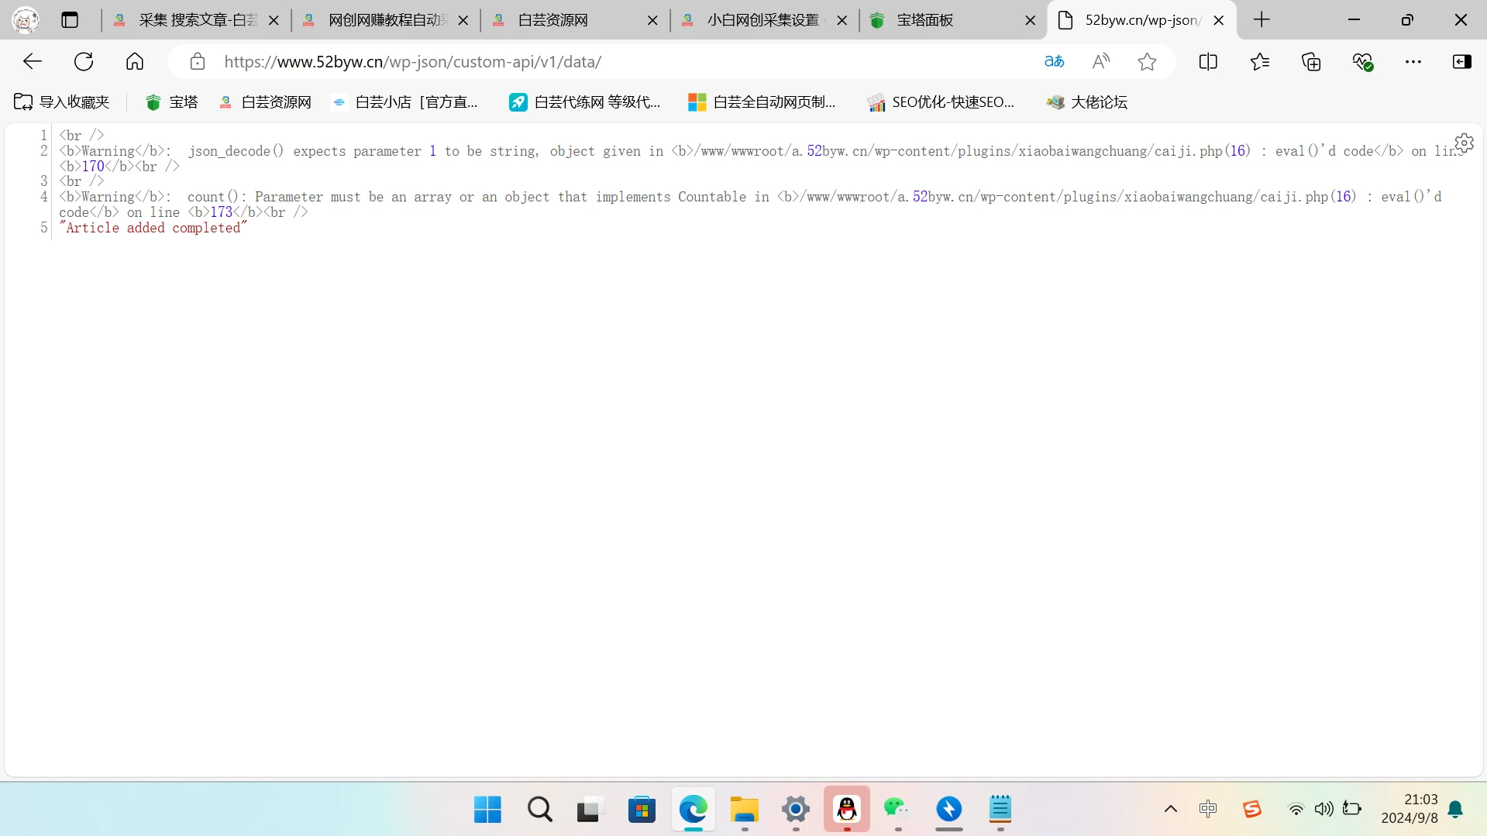The width and height of the screenshot is (1487, 836).
Task: Open the collections icon
Action: point(1311,62)
